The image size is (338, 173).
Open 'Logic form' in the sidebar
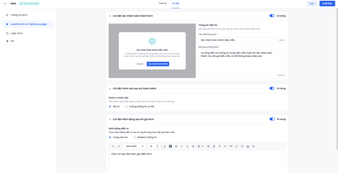[17, 33]
